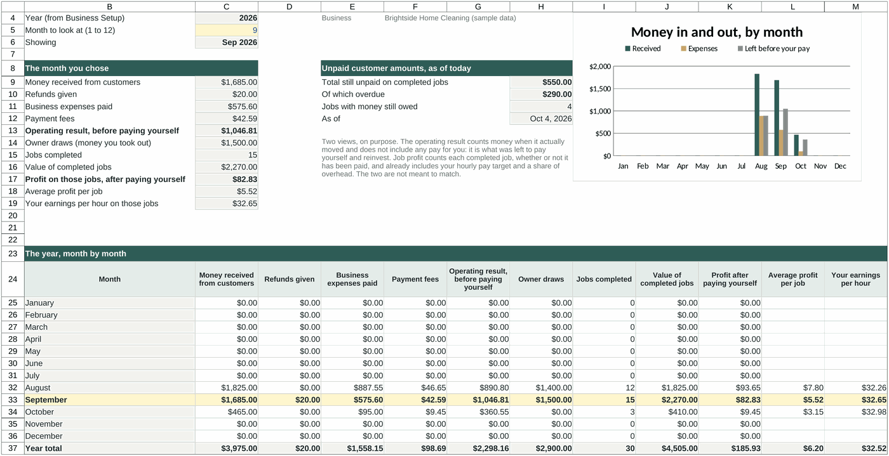The width and height of the screenshot is (889, 456).
Task: Select the month input cell showing 9
Action: [227, 30]
